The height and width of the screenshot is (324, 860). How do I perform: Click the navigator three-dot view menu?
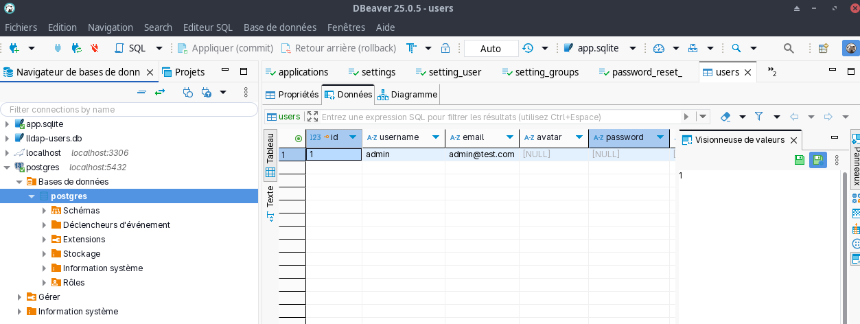tap(246, 92)
